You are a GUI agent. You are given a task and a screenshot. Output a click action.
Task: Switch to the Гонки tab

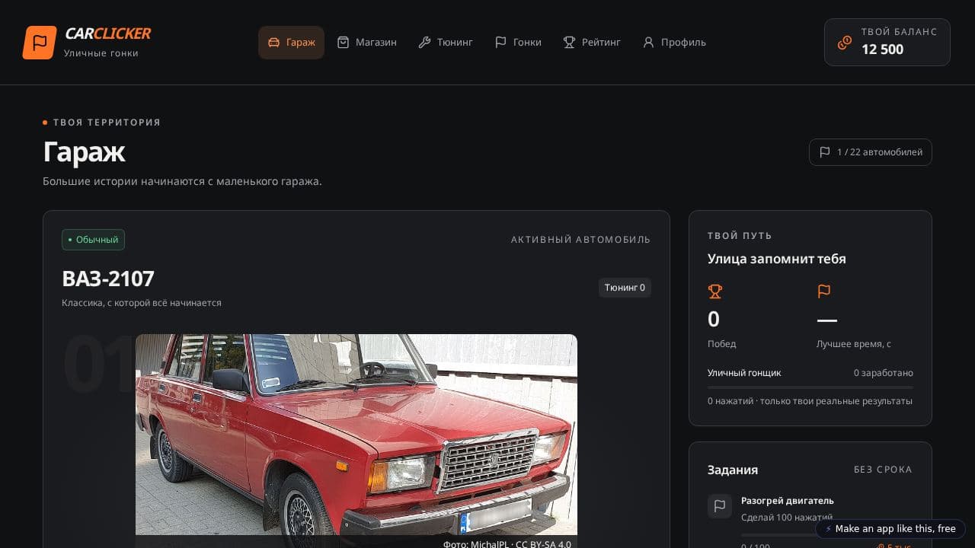coord(518,43)
